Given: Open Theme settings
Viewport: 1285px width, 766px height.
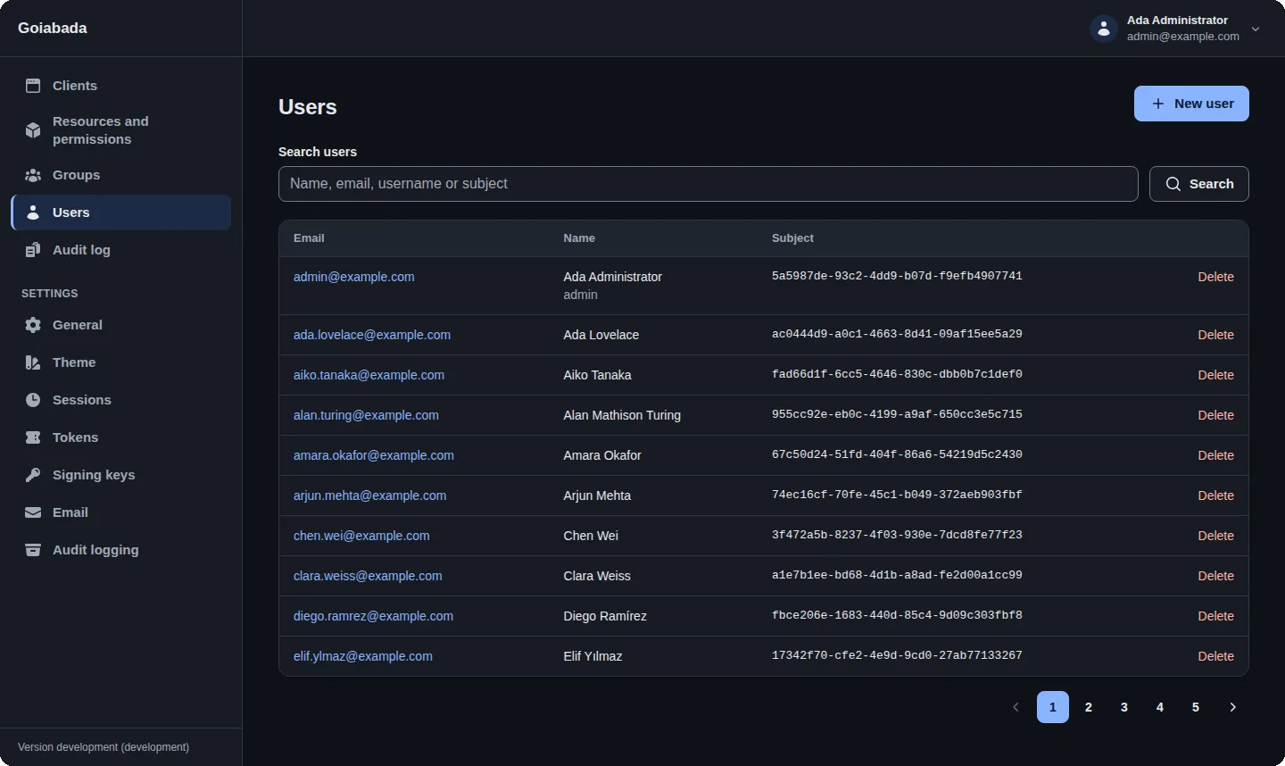Looking at the screenshot, I should coord(121,362).
